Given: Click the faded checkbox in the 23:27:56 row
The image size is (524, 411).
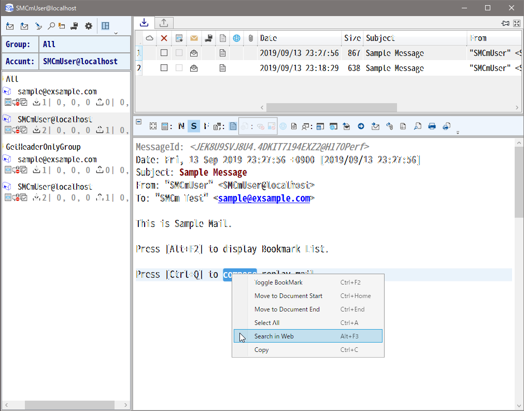Looking at the screenshot, I should pyautogui.click(x=179, y=53).
